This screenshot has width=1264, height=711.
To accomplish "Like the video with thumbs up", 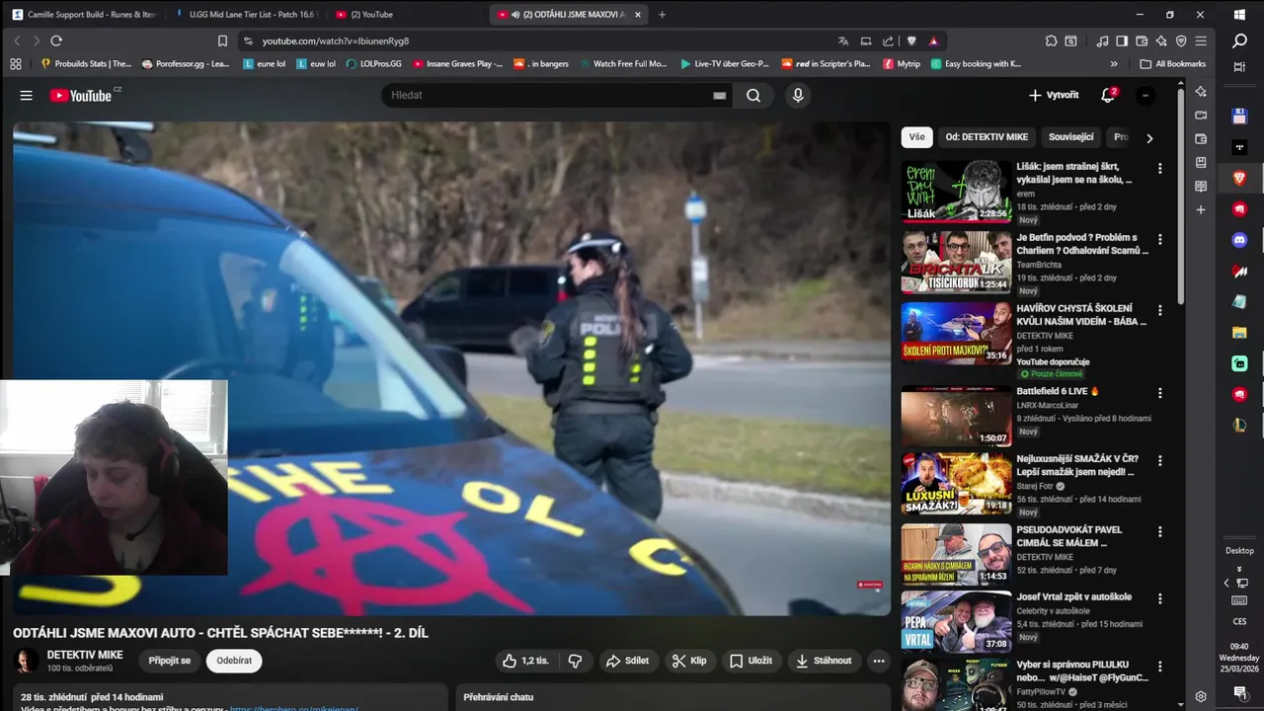I will [525, 661].
